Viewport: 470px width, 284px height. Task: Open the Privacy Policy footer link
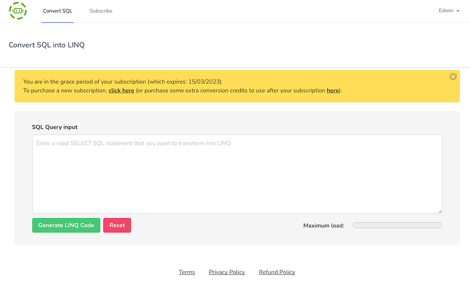click(x=227, y=272)
